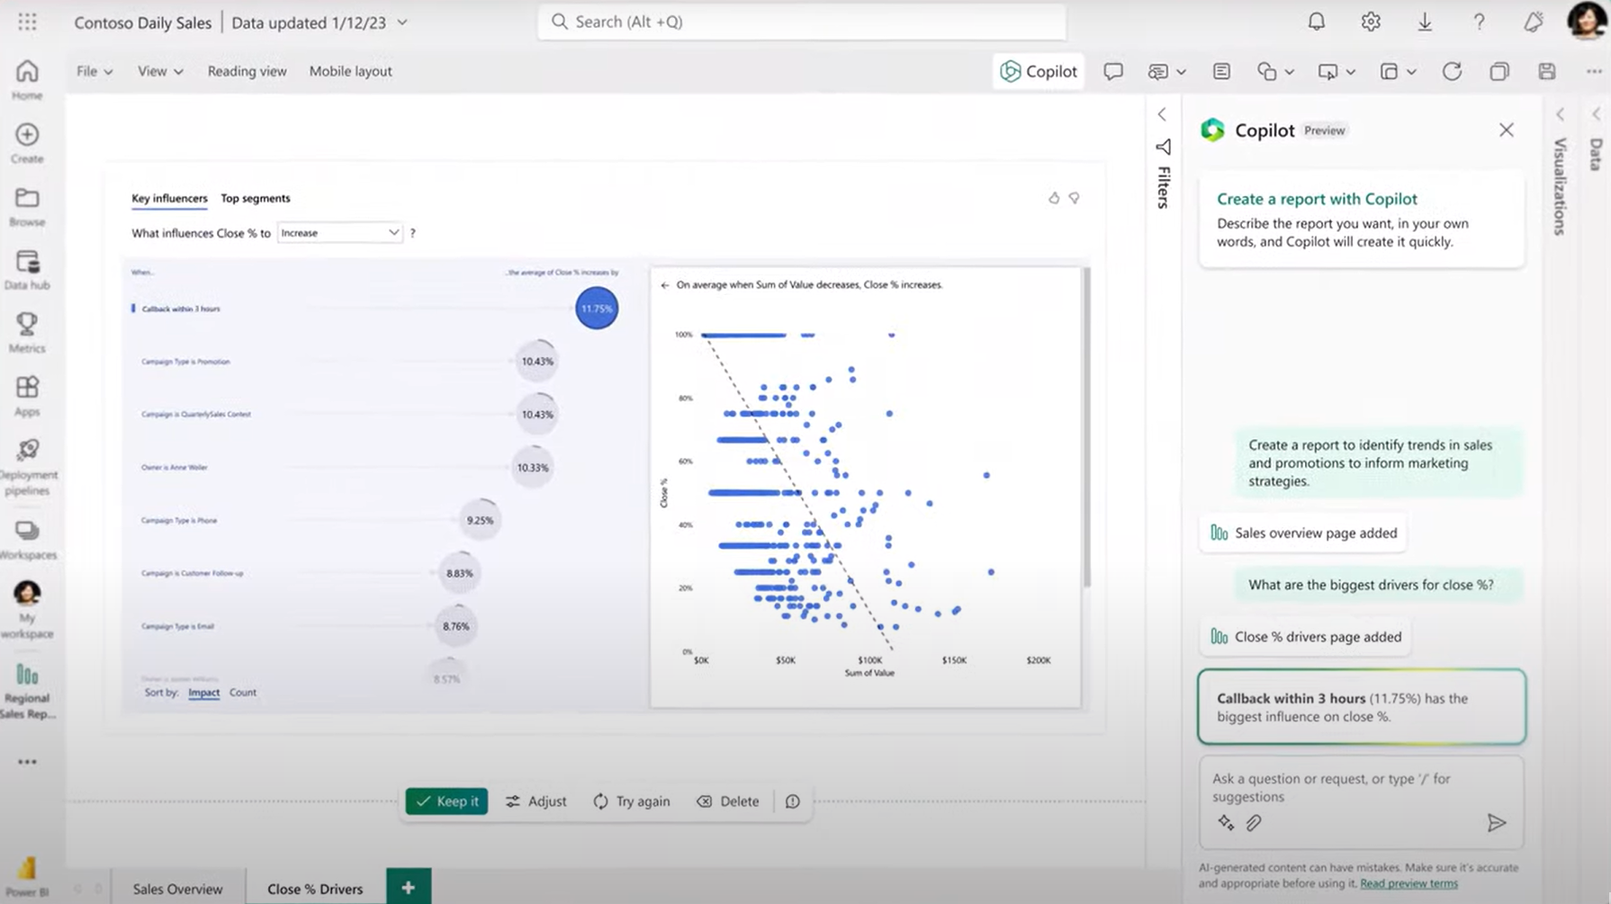The height and width of the screenshot is (904, 1611).
Task: Collapse the Filters pane chevron
Action: pos(1162,115)
